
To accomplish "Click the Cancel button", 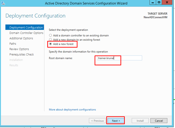I will click(159, 121).
